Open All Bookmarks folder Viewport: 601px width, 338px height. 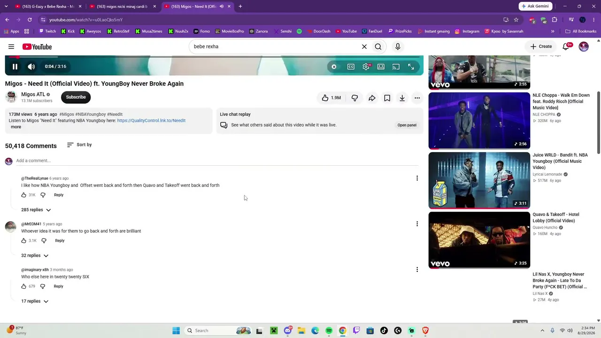(x=581, y=31)
